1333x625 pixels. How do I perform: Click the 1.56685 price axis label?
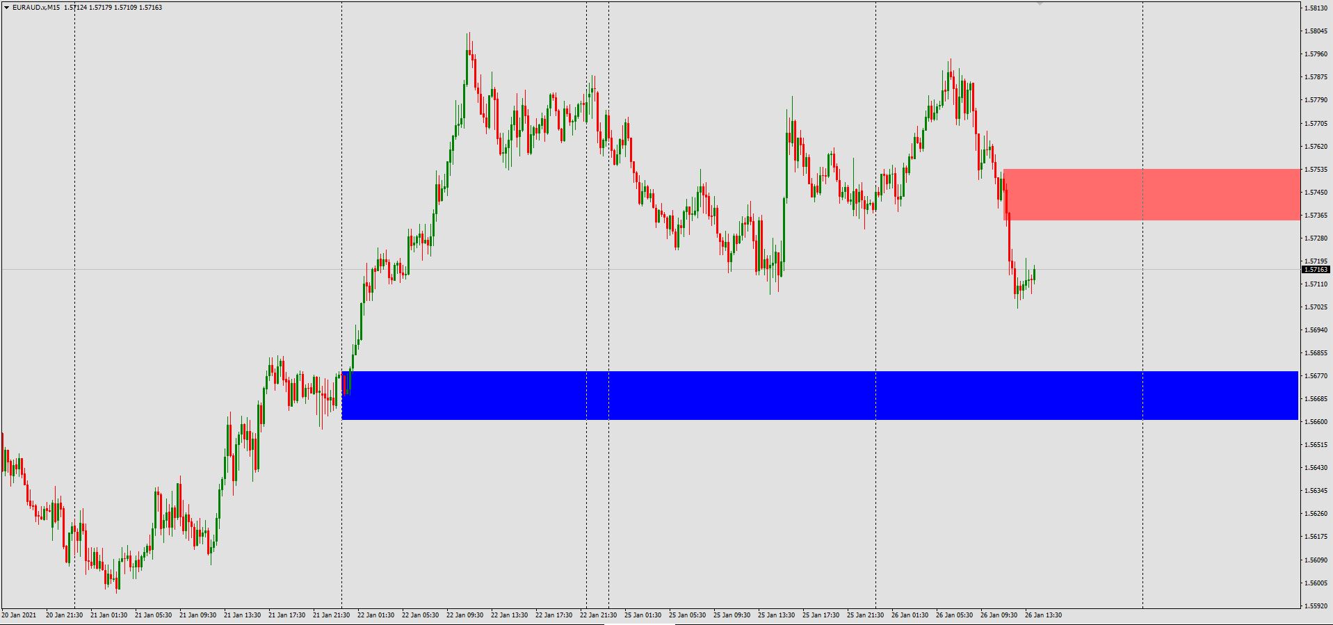pos(1316,399)
